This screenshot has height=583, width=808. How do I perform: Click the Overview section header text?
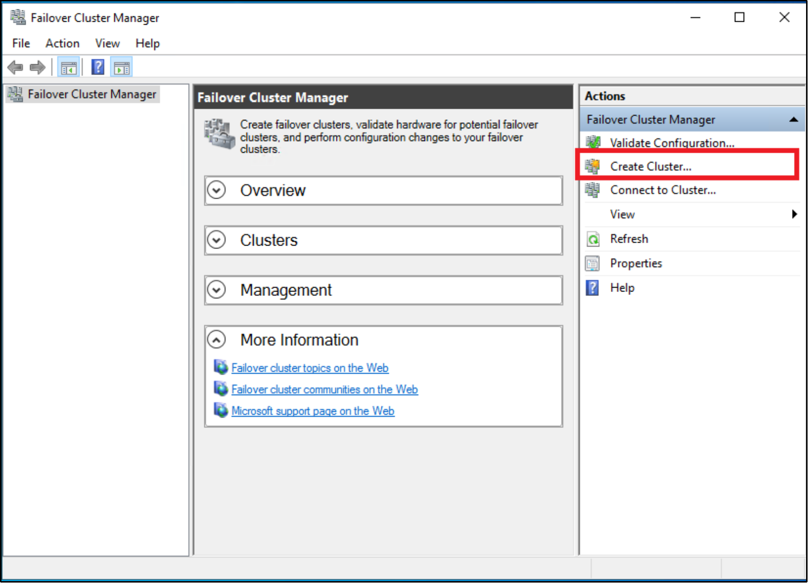(273, 190)
